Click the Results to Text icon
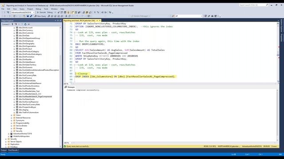 pyautogui.click(x=84, y=12)
